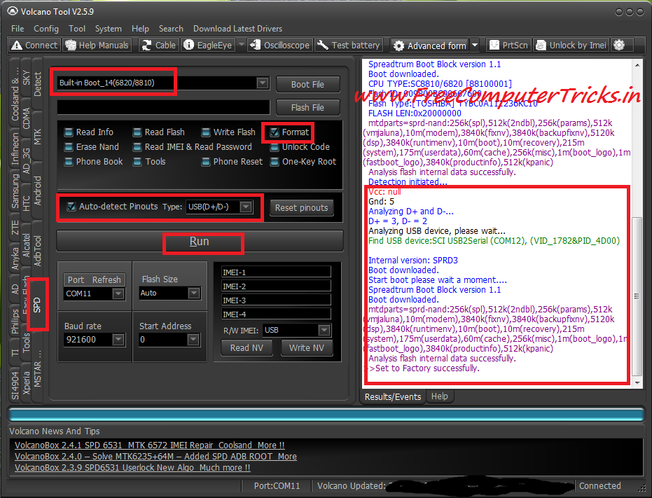Switch to the Samsung side tab
The width and height of the screenshot is (652, 498).
pos(15,191)
